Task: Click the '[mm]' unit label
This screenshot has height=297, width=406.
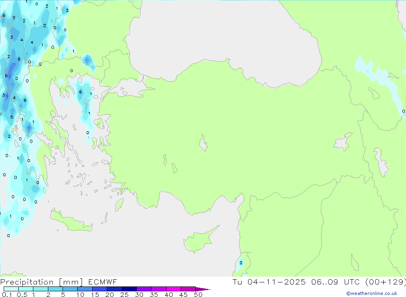Action: [x=71, y=282]
